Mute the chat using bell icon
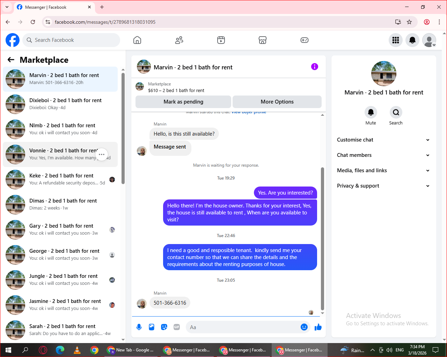 [x=371, y=112]
